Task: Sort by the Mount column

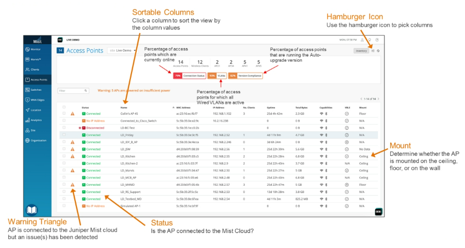Action: tap(363, 107)
